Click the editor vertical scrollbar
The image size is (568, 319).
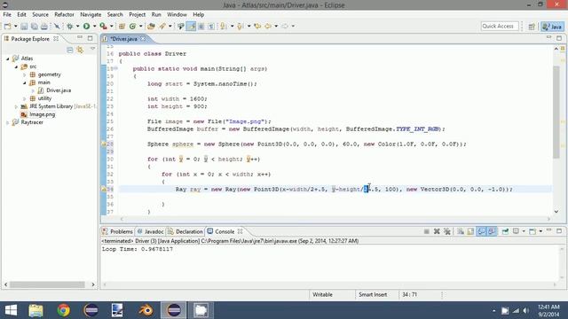click(x=556, y=113)
